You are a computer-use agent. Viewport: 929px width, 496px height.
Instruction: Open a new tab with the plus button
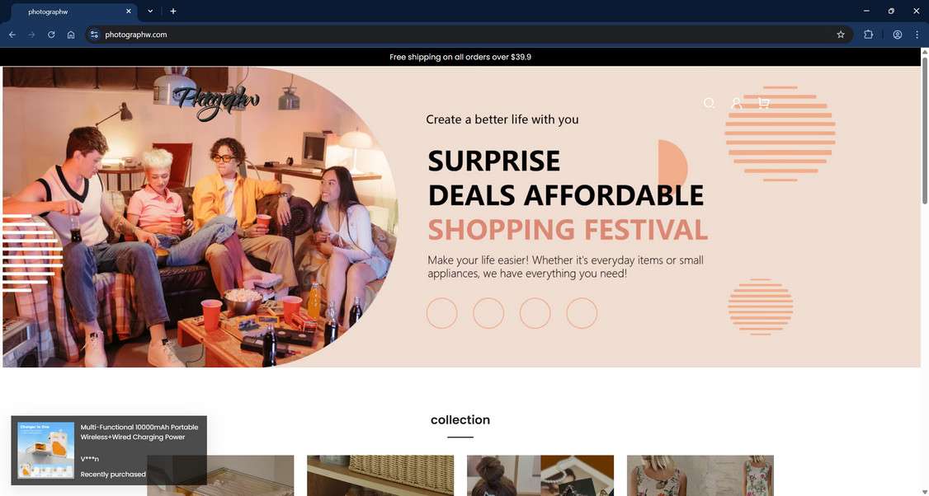click(x=173, y=12)
